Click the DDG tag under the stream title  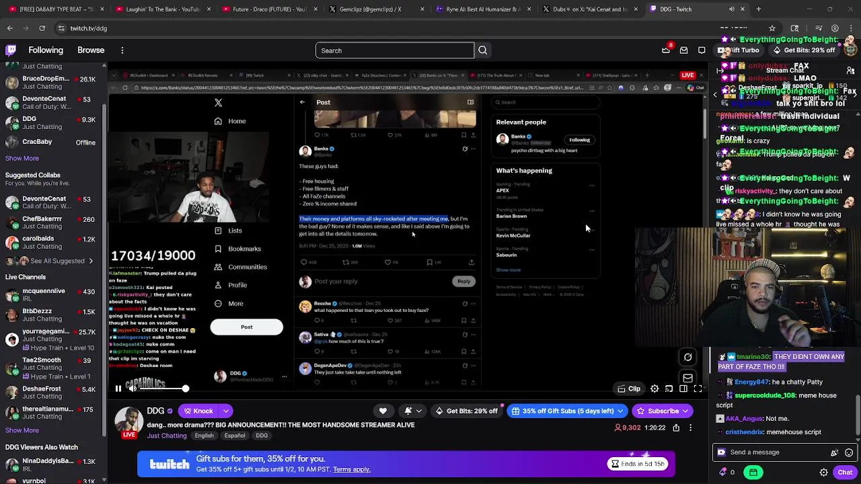[262, 436]
